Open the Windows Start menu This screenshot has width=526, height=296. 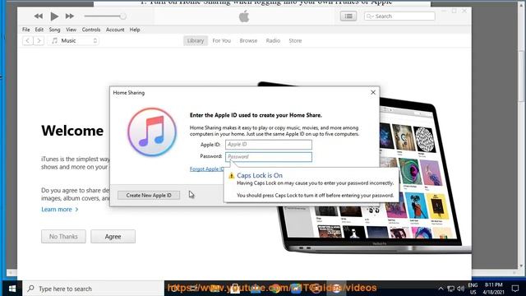[12, 289]
